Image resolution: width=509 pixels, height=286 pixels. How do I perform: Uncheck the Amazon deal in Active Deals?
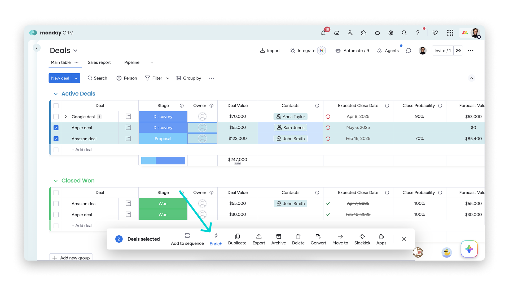pyautogui.click(x=56, y=138)
